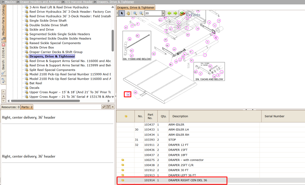Follow the 972 Harvest Header breadcrumb
This screenshot has width=305, height=185.
[x=79, y=2]
